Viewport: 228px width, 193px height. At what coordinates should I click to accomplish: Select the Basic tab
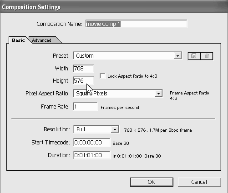tap(18, 40)
